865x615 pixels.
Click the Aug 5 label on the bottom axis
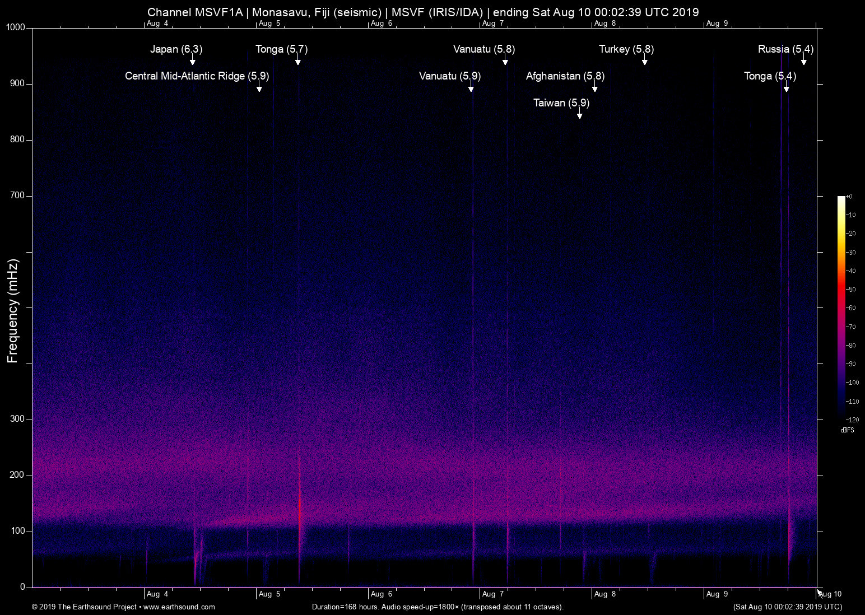click(x=269, y=594)
